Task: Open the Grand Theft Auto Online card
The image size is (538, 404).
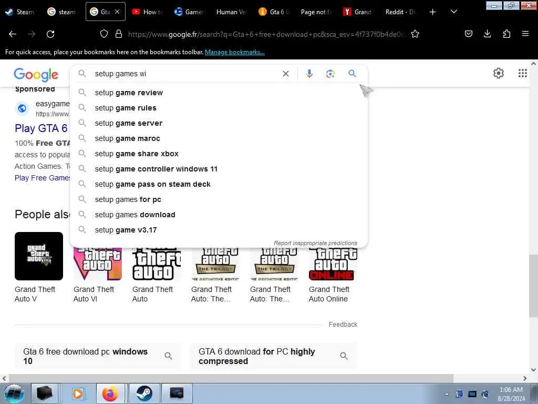Action: pyautogui.click(x=333, y=275)
